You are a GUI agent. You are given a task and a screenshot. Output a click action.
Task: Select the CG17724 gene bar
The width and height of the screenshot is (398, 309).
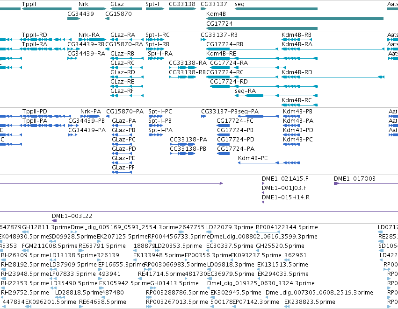(262, 28)
